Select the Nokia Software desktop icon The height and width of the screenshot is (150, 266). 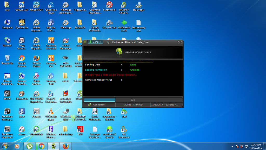pyautogui.click(x=36, y=79)
